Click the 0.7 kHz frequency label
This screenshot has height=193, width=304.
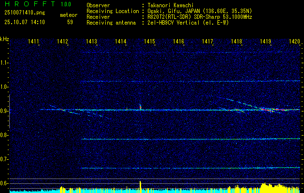pyautogui.click(x=4, y=159)
